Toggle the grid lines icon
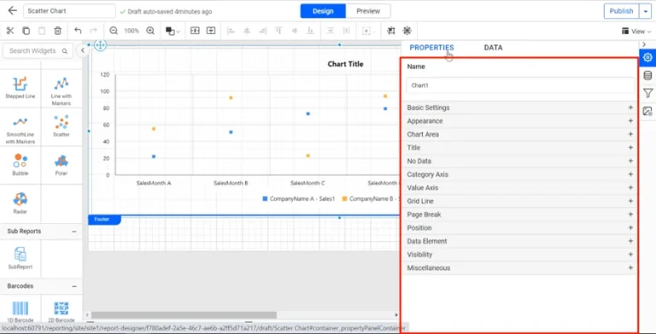 (391, 31)
